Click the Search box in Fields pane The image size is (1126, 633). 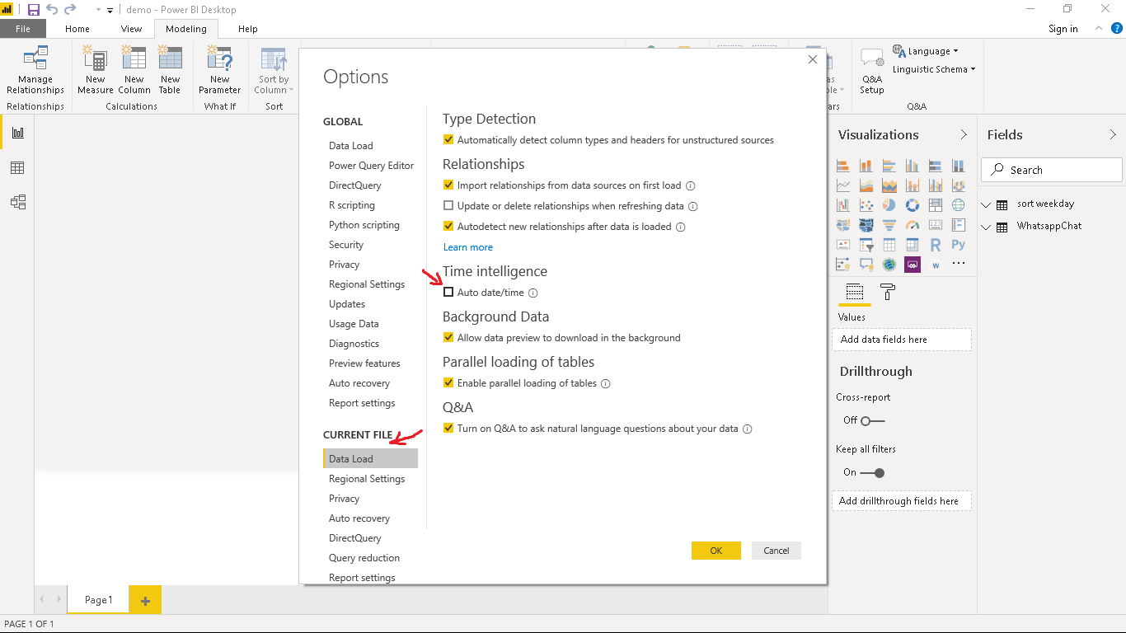[x=1052, y=170]
